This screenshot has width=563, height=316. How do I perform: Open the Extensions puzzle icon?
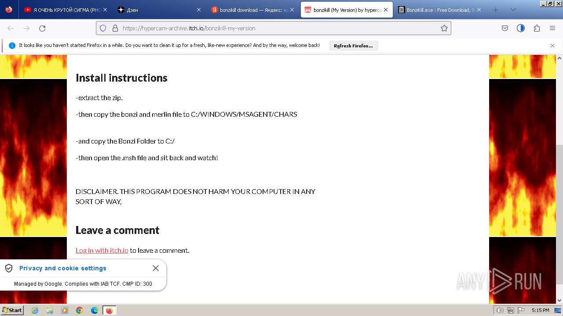point(537,28)
